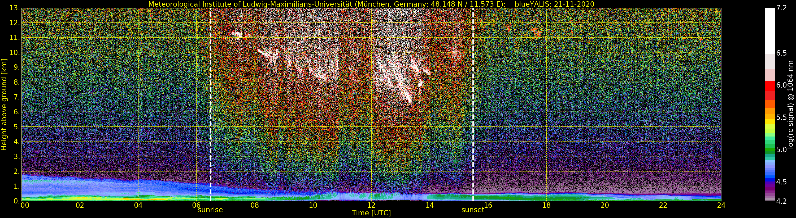Click the 'Time [UTC]' x-axis label
Screen dimensions: 796x218
point(371,213)
